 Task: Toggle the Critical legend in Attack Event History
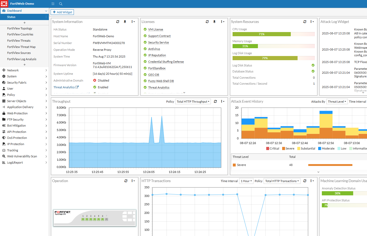273,148
